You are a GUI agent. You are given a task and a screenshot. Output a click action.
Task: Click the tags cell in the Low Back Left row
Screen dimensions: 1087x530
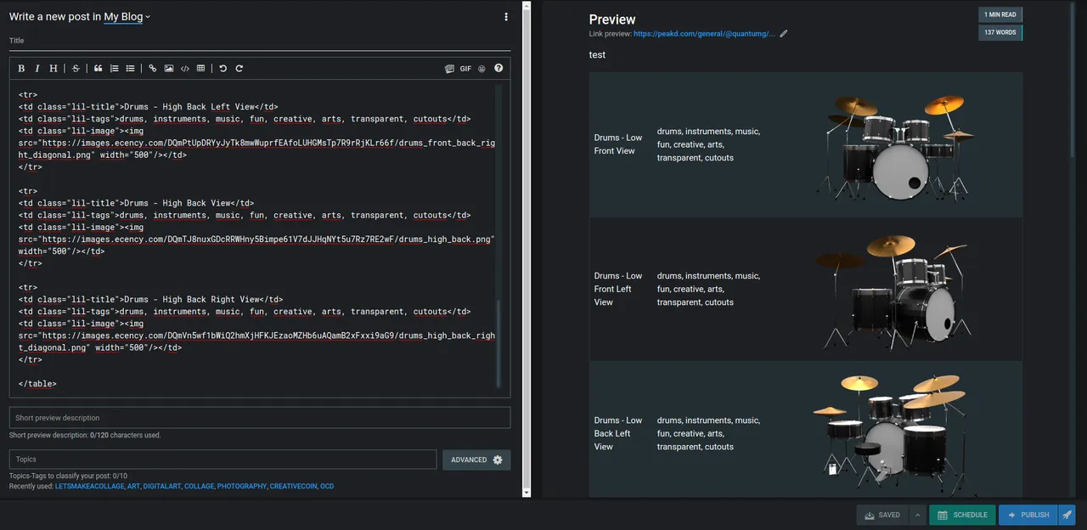tap(708, 433)
